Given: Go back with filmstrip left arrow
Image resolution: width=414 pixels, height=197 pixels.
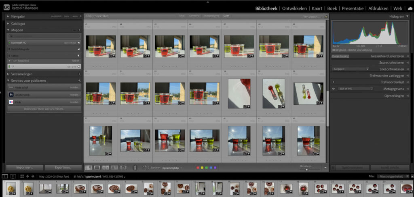Looking at the screenshot, I should [27, 176].
